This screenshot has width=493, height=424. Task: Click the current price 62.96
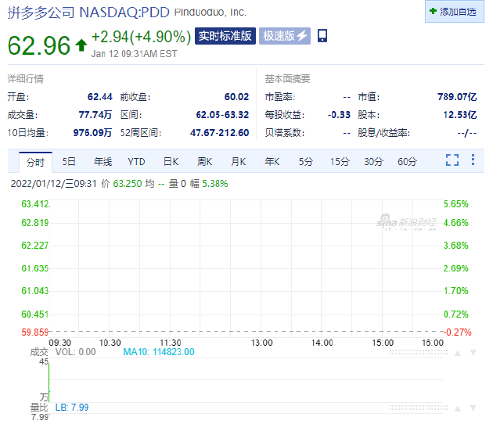[x=38, y=45]
